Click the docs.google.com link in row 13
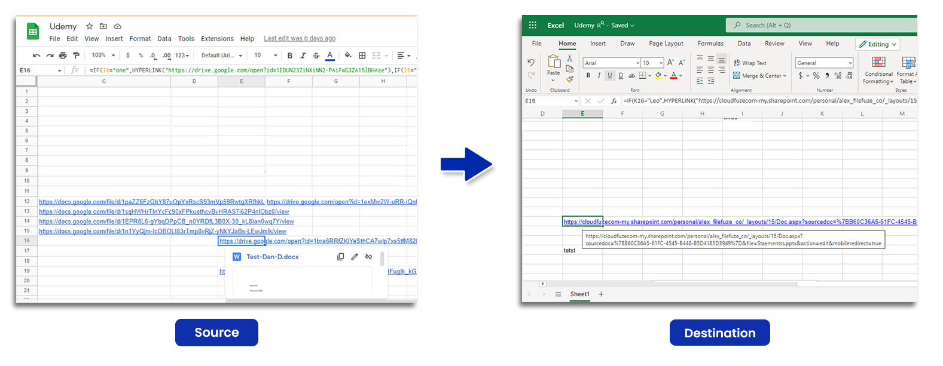 click(164, 211)
